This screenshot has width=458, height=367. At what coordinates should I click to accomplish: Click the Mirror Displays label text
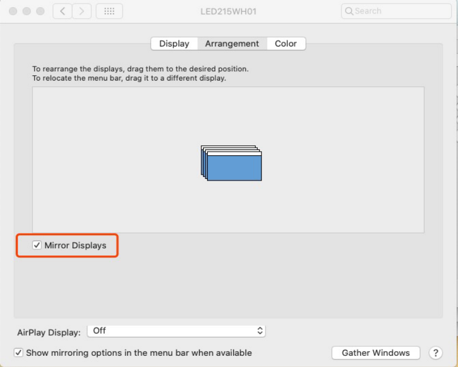[75, 245]
